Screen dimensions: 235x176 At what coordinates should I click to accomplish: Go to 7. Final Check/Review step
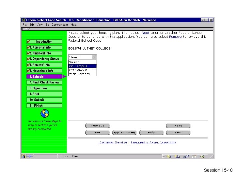44,82
